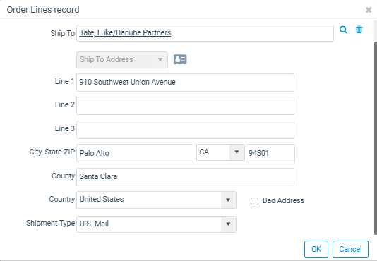377x261 pixels.
Task: Enable the Bad Address checkbox
Action: (254, 201)
